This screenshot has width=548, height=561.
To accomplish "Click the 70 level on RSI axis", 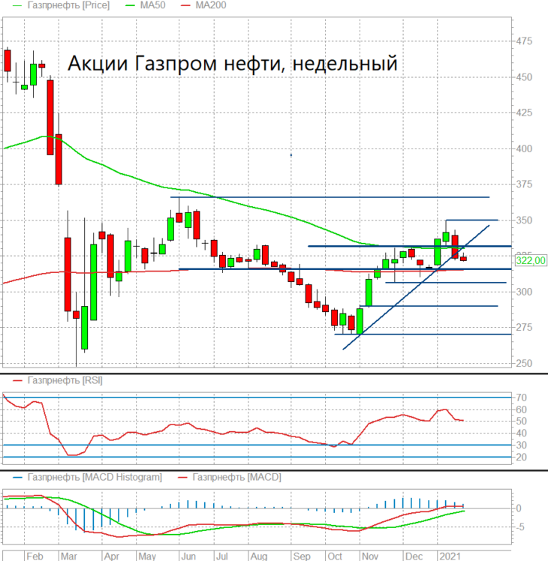I will coord(521,397).
